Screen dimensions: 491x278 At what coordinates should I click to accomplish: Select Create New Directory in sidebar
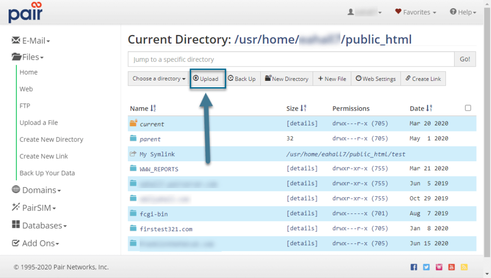tap(51, 139)
